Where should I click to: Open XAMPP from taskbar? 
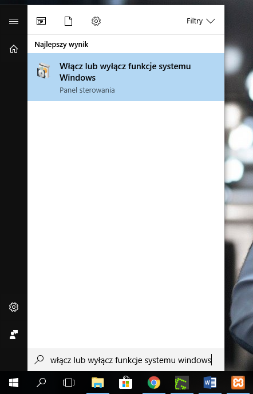pos(238,383)
